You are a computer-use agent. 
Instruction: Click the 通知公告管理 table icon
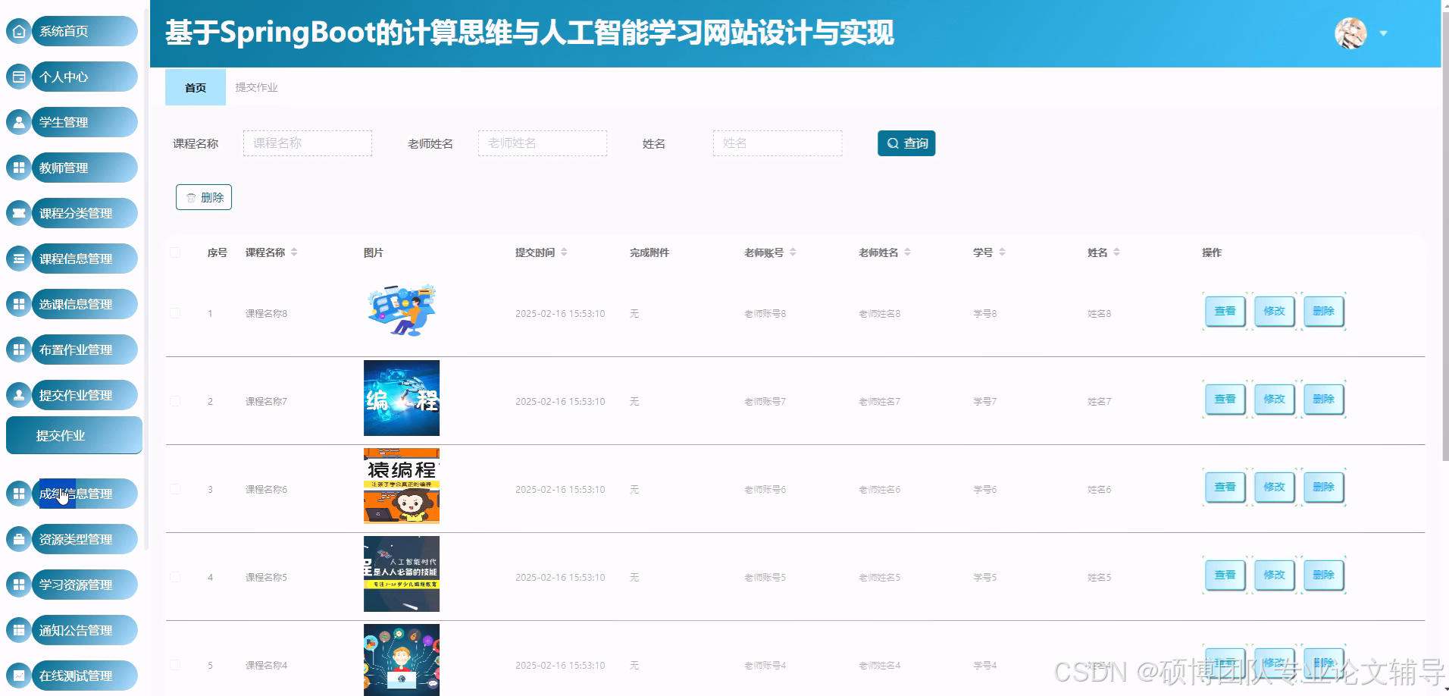click(19, 630)
